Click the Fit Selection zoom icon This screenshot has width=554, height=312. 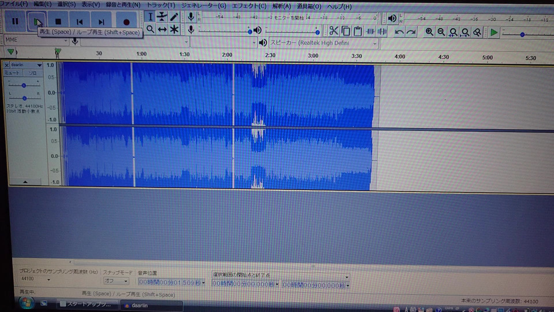(453, 32)
